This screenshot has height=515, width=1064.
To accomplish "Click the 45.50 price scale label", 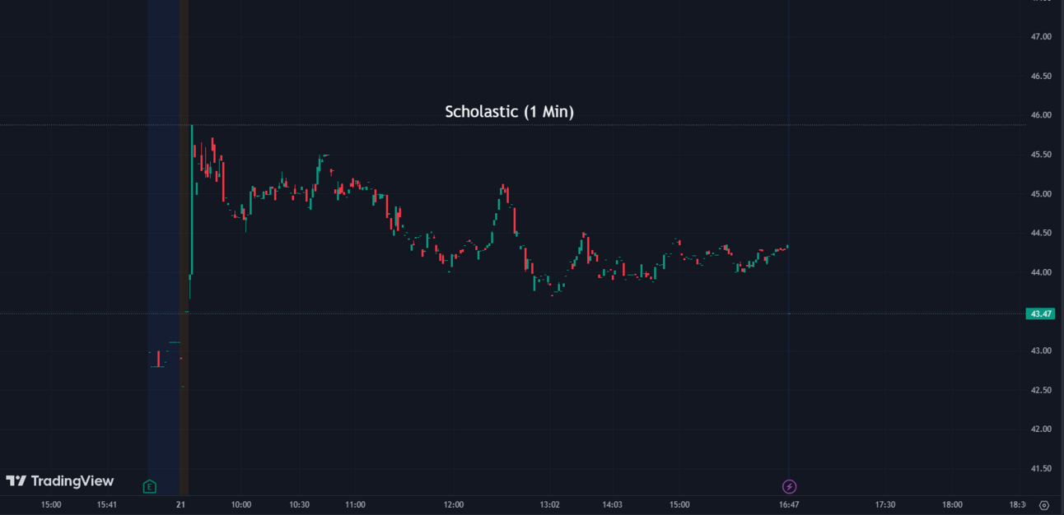I will [x=1041, y=155].
